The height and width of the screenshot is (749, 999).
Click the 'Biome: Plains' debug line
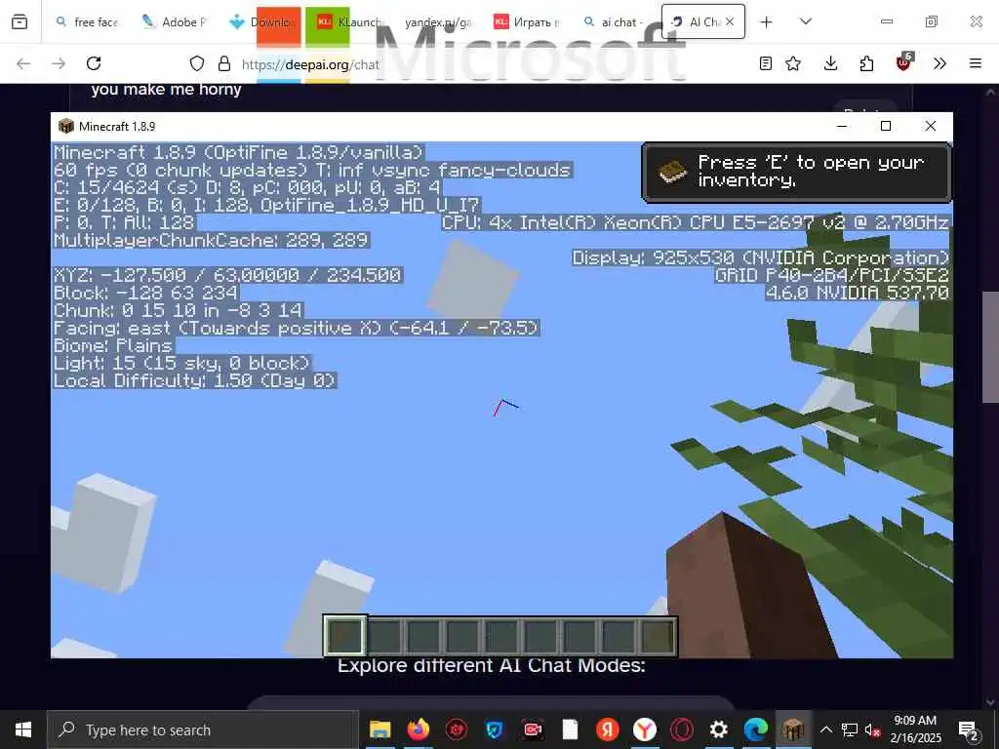point(113,346)
